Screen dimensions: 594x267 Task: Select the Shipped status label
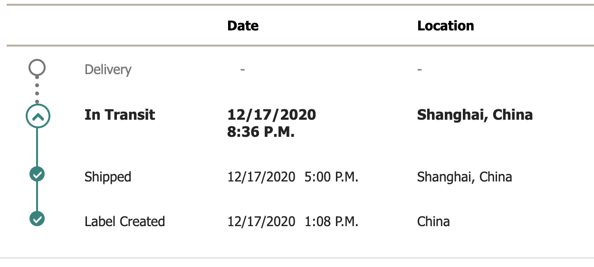click(x=108, y=177)
